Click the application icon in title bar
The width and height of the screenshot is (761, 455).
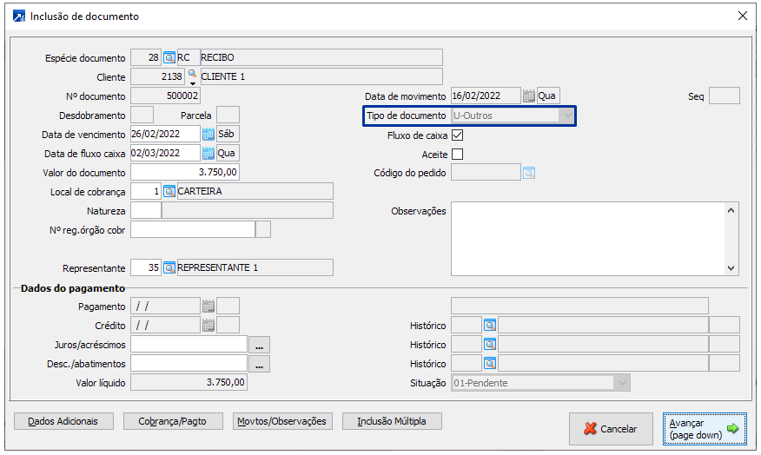pos(18,16)
